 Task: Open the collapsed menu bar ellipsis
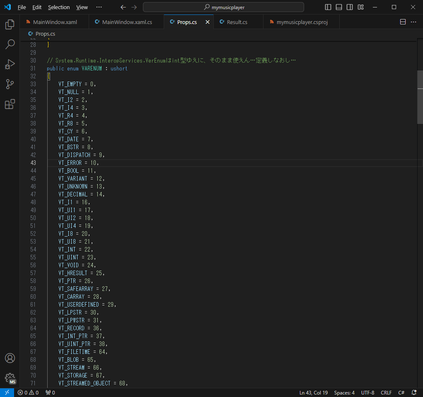tap(99, 7)
